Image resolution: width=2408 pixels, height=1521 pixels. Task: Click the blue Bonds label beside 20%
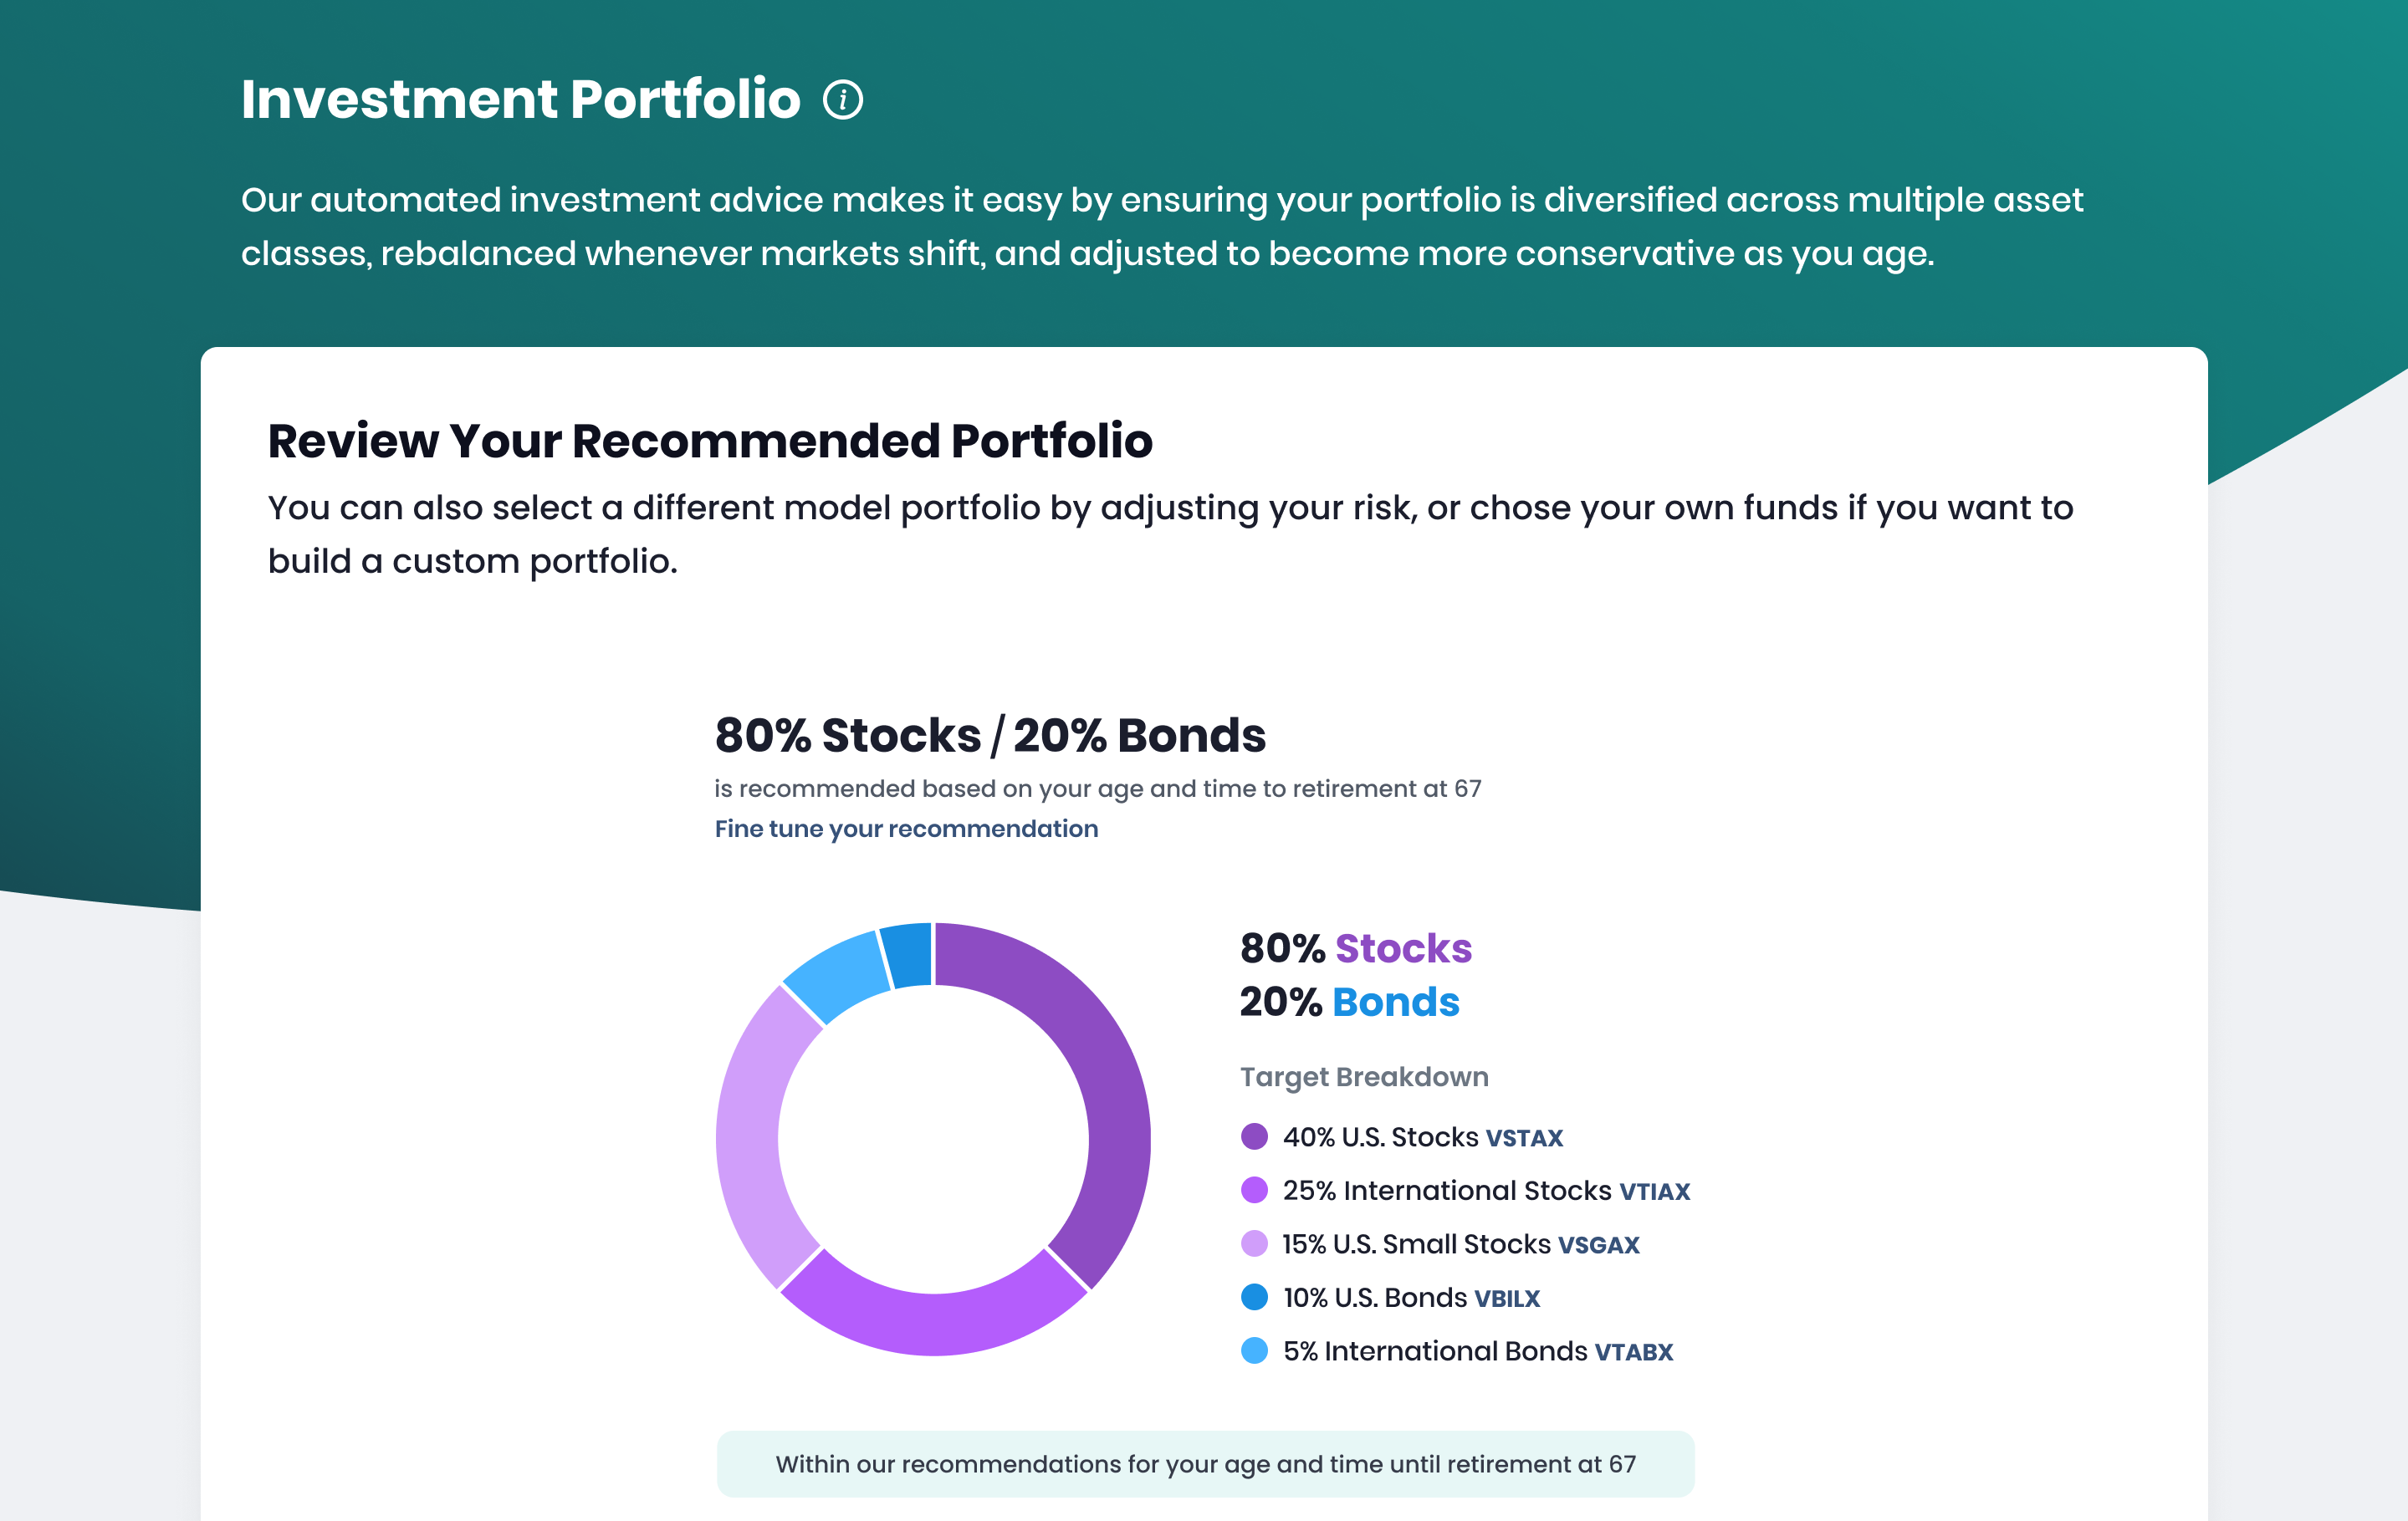[1396, 1003]
